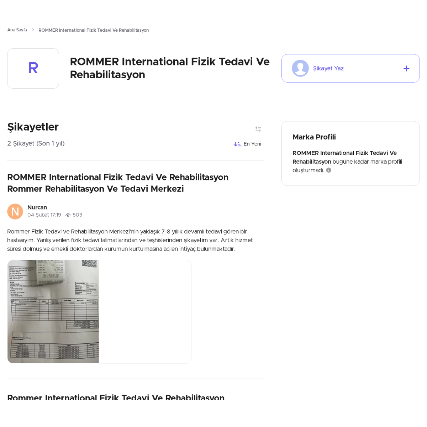The height and width of the screenshot is (427, 427).
Task: Select the ROMMER breadcrumb entry
Action: 94,30
